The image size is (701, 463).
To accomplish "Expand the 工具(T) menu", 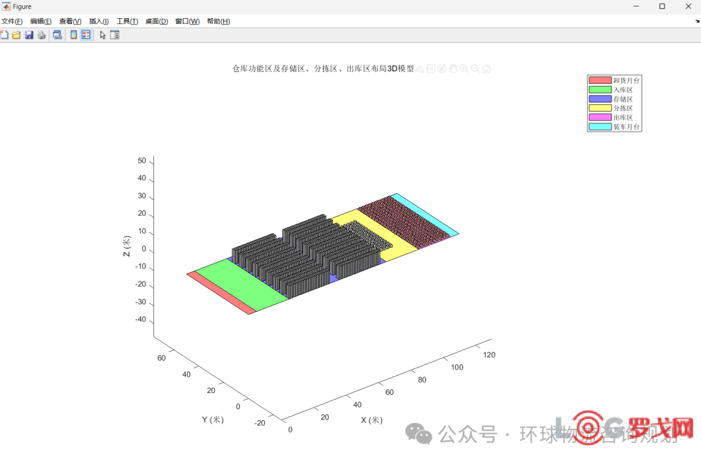I will pos(127,21).
